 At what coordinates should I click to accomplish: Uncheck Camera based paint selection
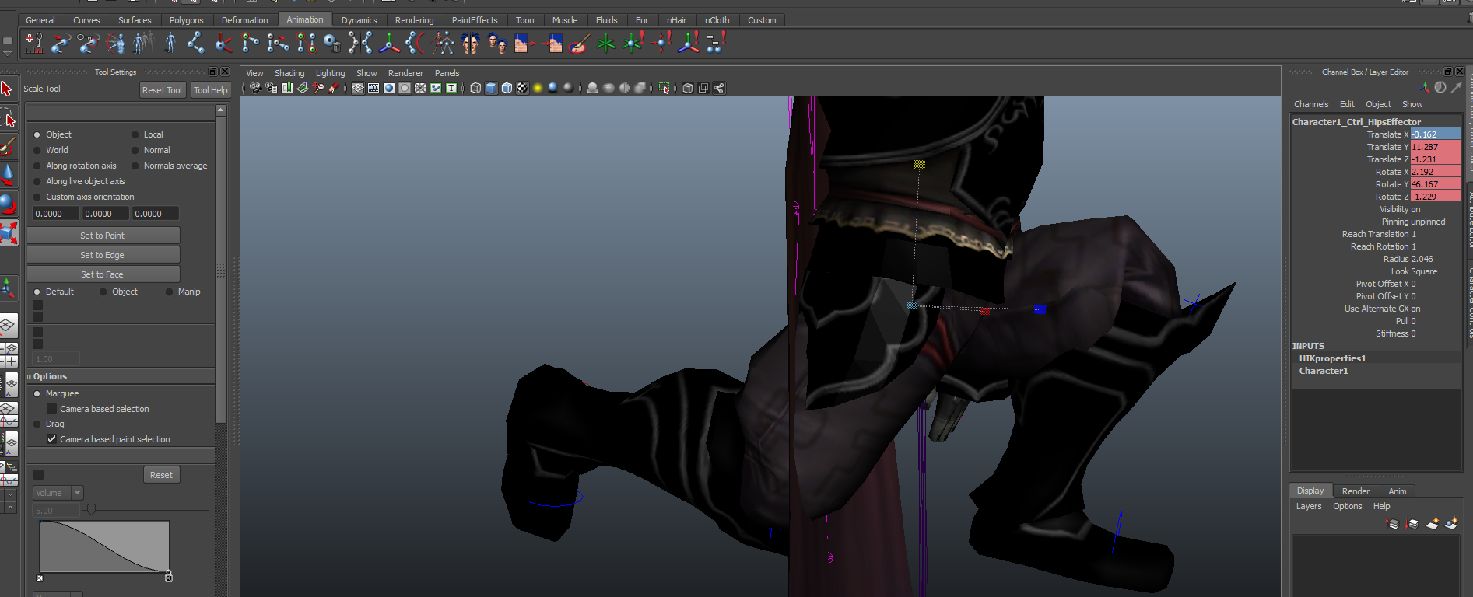52,439
